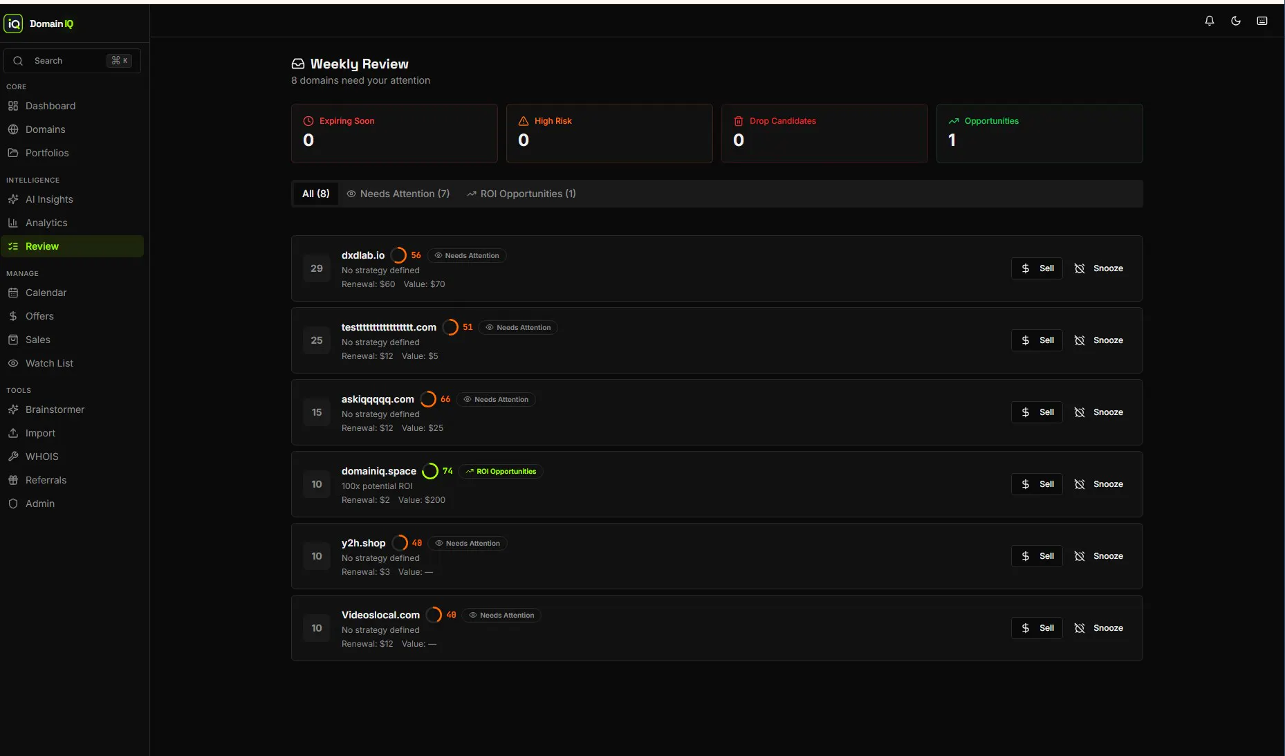Click the keyboard shortcuts icon in top bar
The height and width of the screenshot is (756, 1285).
1262,21
